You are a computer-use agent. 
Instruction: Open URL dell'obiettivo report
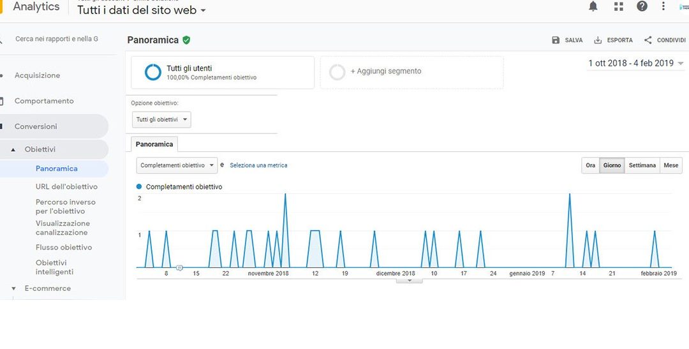pyautogui.click(x=67, y=187)
